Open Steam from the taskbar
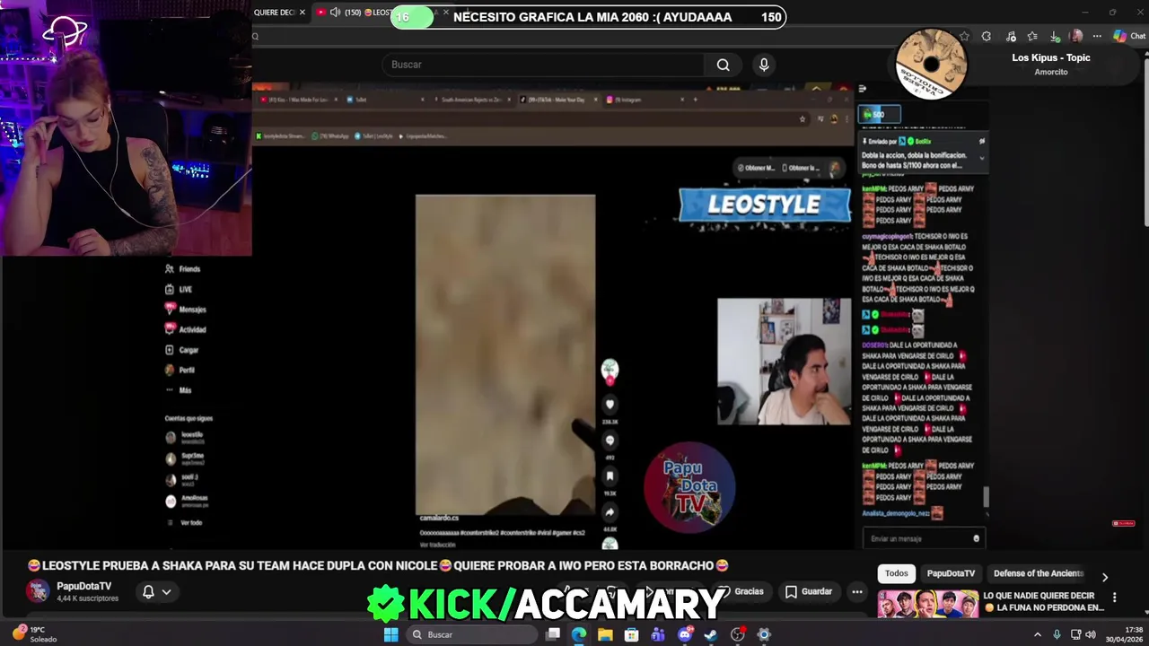Viewport: 1149px width, 646px height. [711, 634]
